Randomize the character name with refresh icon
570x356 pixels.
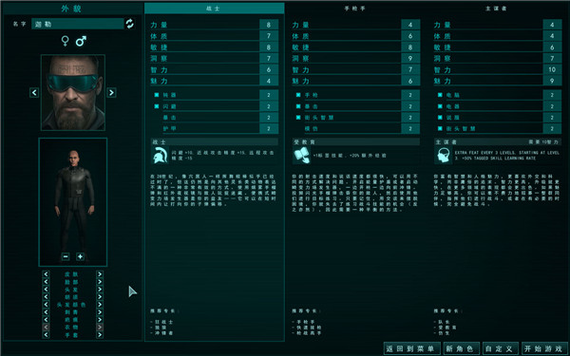[x=130, y=24]
